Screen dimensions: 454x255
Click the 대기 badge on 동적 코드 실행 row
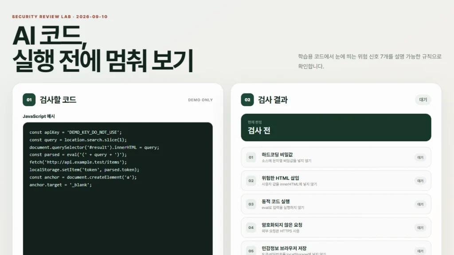[x=420, y=204]
